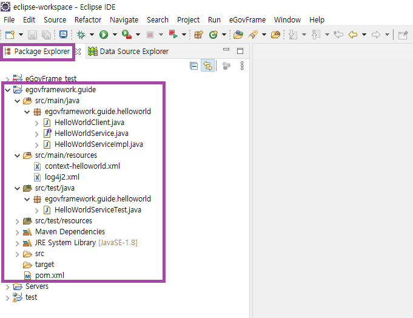The height and width of the screenshot is (318, 413).
Task: Open the View Menu three-dots icon
Action: tap(242, 66)
